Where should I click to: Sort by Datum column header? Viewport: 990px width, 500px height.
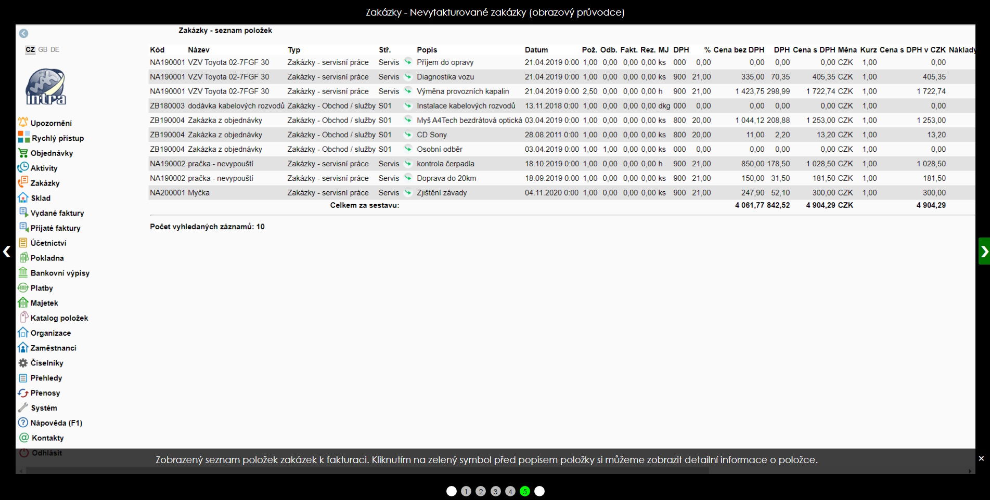pyautogui.click(x=536, y=50)
